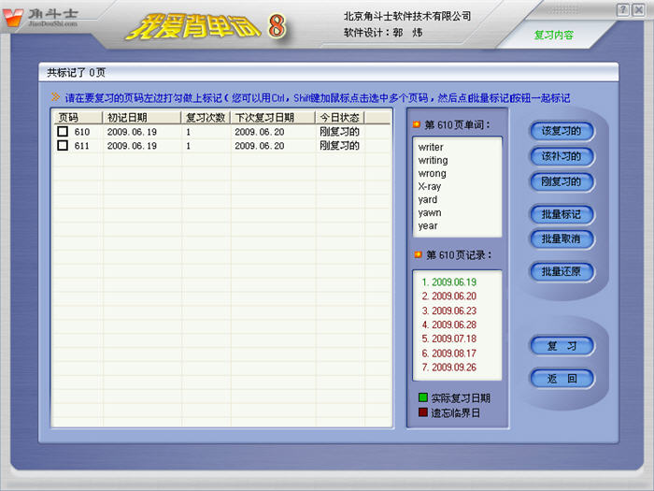The width and height of the screenshot is (654, 491).
Task: Click the dark red 遗忘临界日 legend swatch
Action: pyautogui.click(x=423, y=412)
